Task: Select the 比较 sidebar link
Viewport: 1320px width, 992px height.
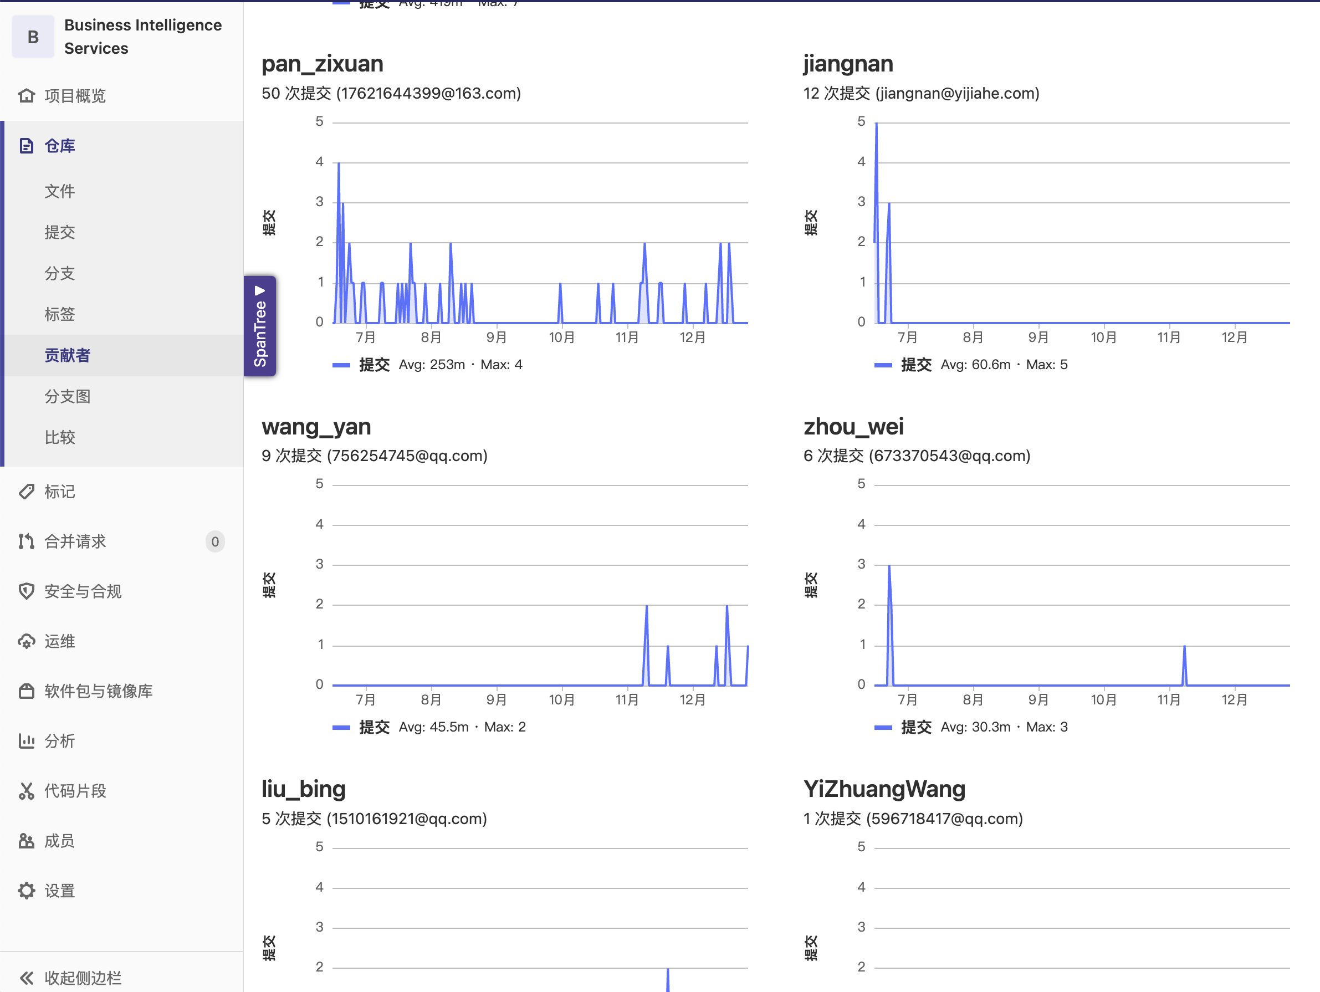Action: coord(60,437)
